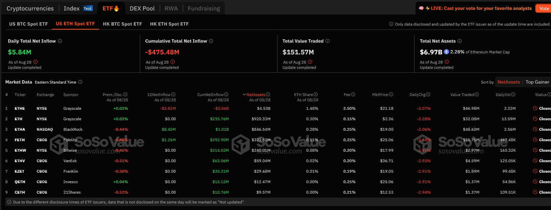Click the orange Vote button
This screenshot has height=210, width=551.
click(544, 9)
